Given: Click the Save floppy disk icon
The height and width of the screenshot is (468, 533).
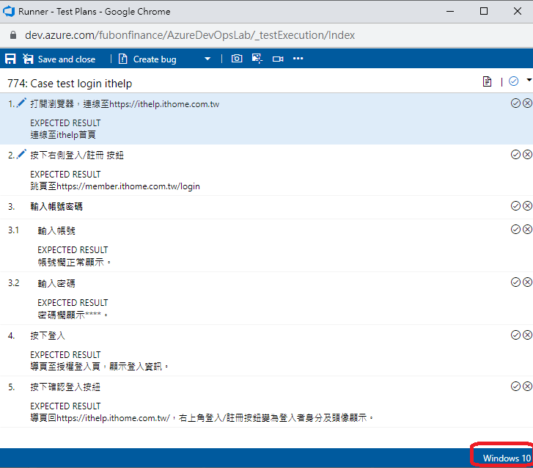Looking at the screenshot, I should [10, 59].
